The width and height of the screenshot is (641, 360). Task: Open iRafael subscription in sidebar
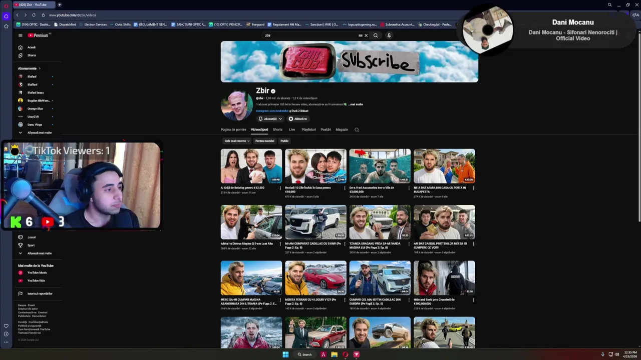tap(33, 76)
